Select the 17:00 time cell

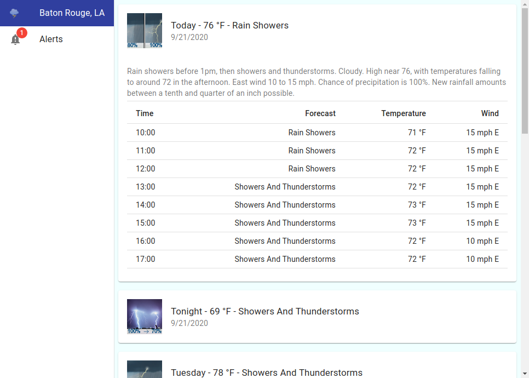146,259
